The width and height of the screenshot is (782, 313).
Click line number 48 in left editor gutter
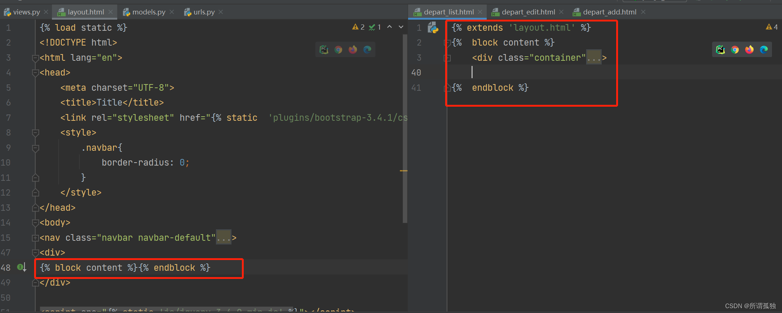click(x=6, y=268)
